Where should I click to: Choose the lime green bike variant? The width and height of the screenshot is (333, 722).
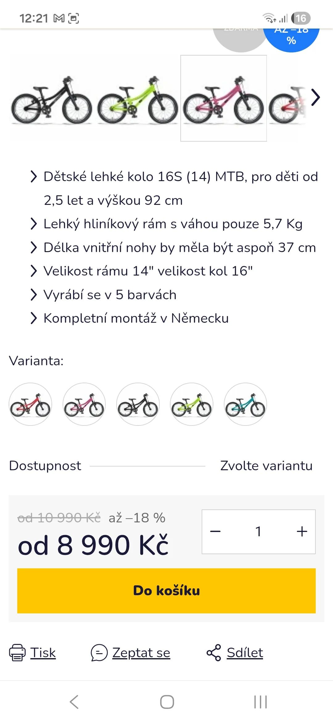coord(191,404)
